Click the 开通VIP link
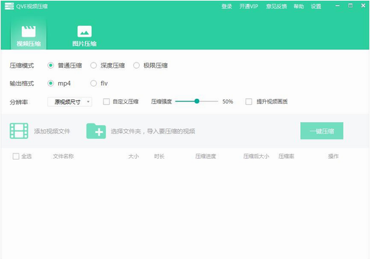This screenshot has height=259, width=370. pyautogui.click(x=248, y=6)
